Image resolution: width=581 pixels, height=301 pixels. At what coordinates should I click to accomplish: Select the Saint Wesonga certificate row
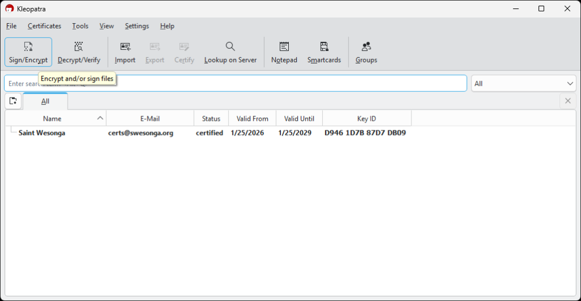42,133
